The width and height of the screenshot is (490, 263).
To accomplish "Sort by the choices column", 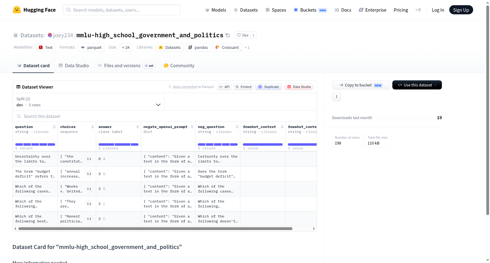I will pyautogui.click(x=92, y=127).
